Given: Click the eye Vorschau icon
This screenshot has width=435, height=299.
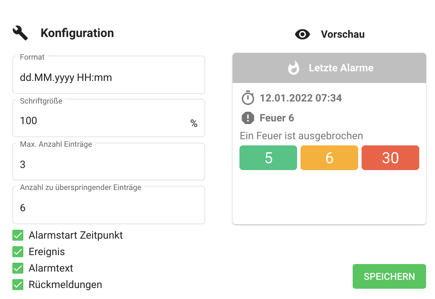Looking at the screenshot, I should pos(303,34).
